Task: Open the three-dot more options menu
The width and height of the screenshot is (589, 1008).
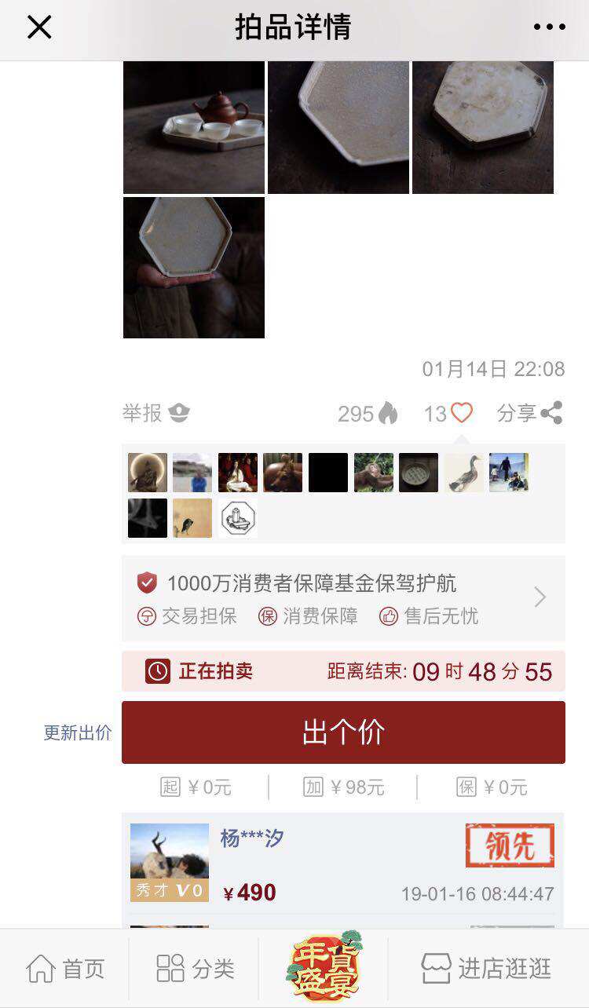Action: pyautogui.click(x=549, y=27)
